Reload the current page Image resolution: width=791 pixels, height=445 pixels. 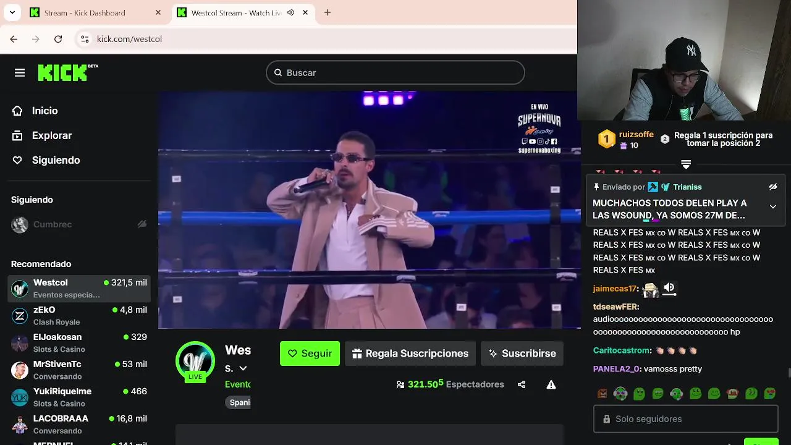click(x=58, y=39)
